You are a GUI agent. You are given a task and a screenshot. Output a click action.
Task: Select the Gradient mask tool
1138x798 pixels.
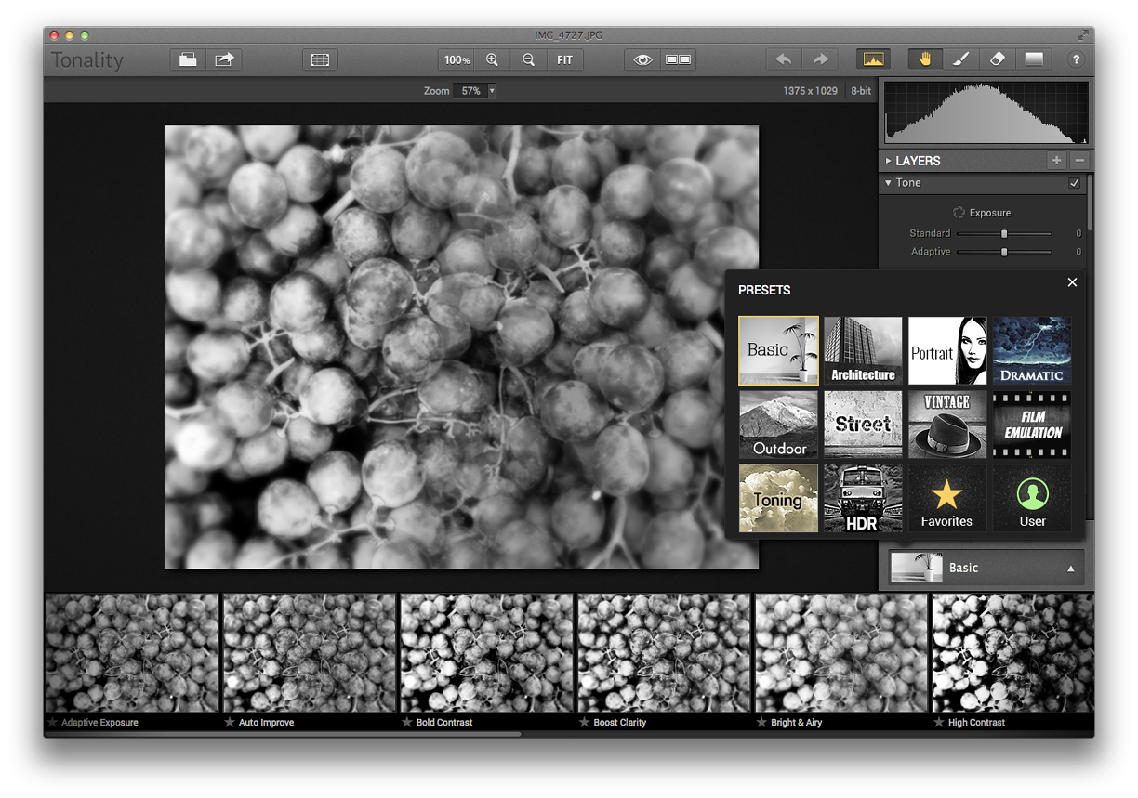1034,59
